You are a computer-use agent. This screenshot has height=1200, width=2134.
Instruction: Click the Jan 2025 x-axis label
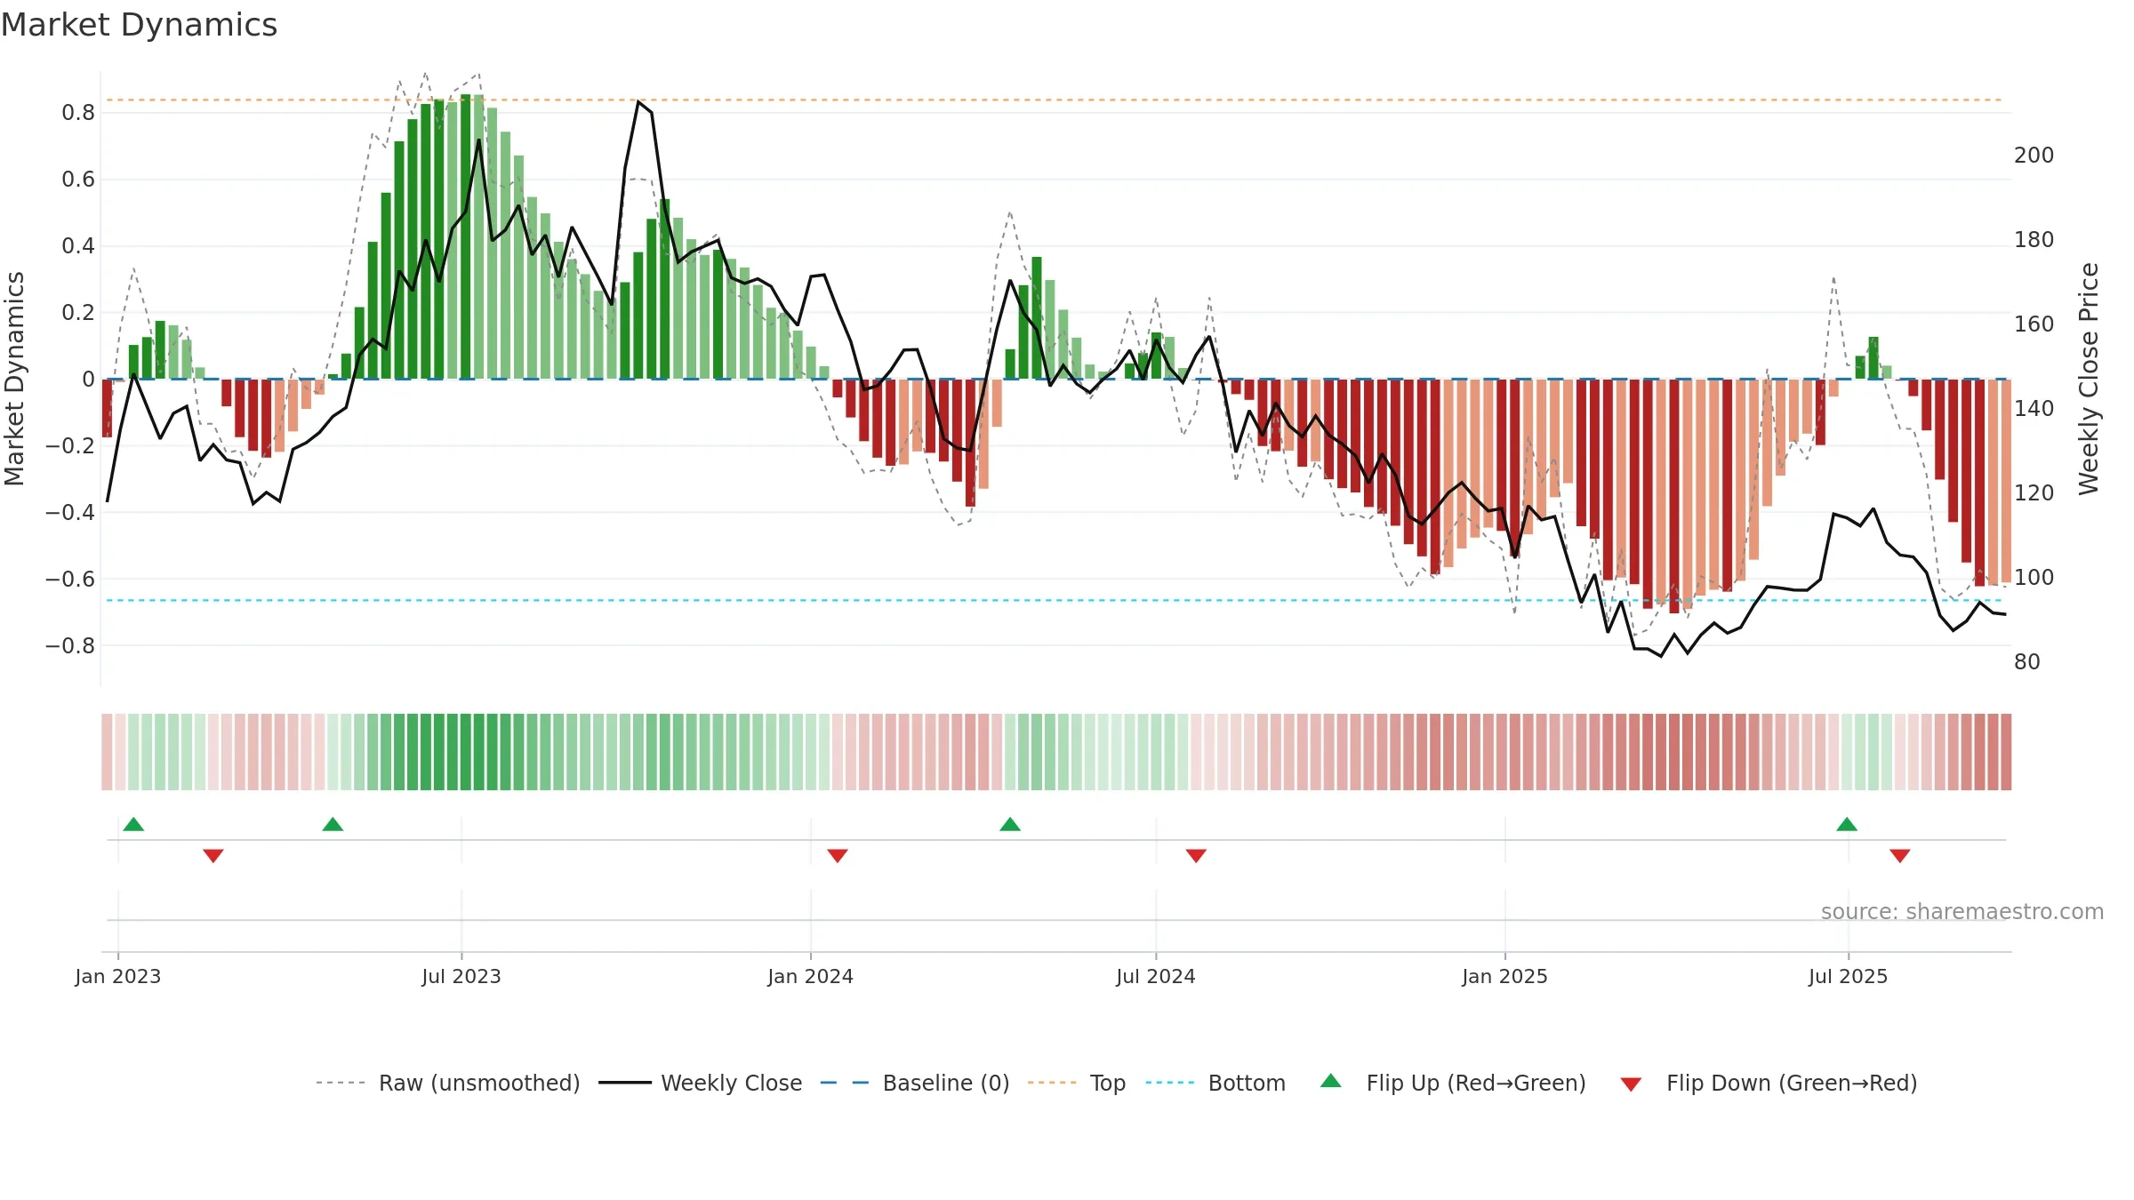1505,976
